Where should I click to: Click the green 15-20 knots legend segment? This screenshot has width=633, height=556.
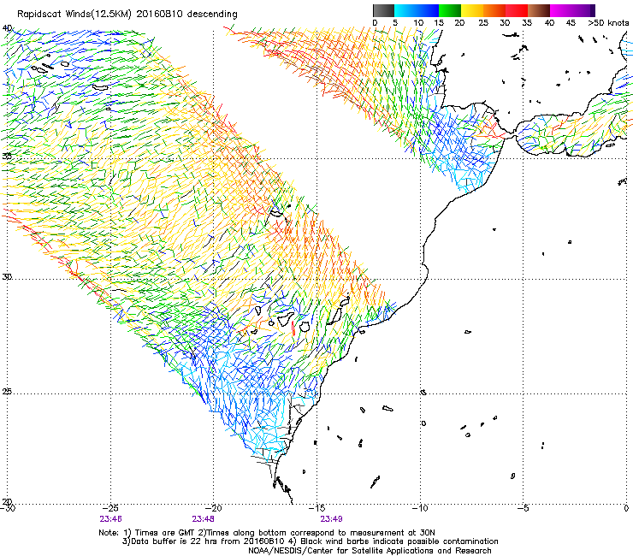point(450,10)
